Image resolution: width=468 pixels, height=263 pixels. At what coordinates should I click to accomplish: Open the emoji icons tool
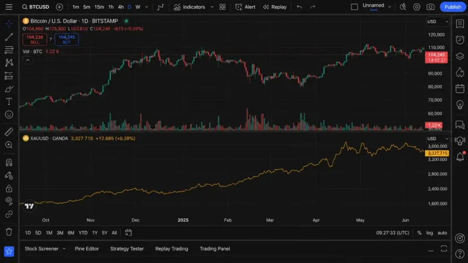click(9, 114)
